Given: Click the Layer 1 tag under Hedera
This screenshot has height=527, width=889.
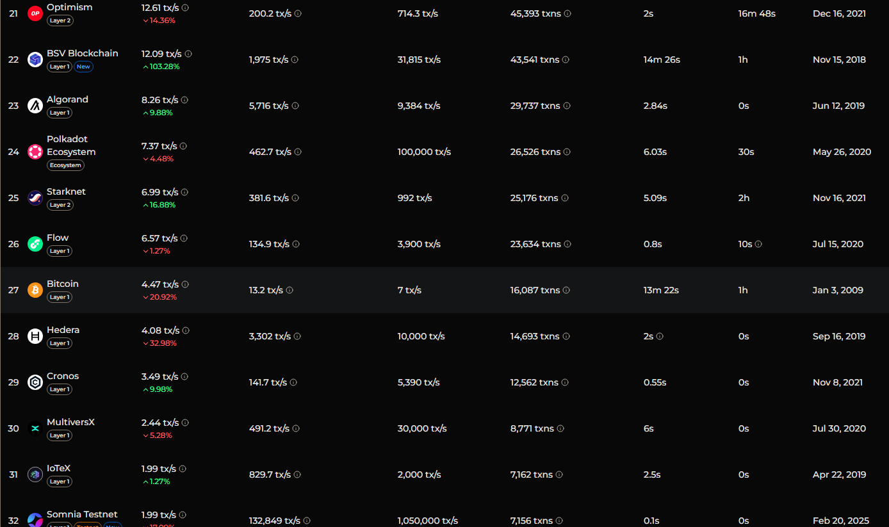Looking at the screenshot, I should pyautogui.click(x=60, y=343).
